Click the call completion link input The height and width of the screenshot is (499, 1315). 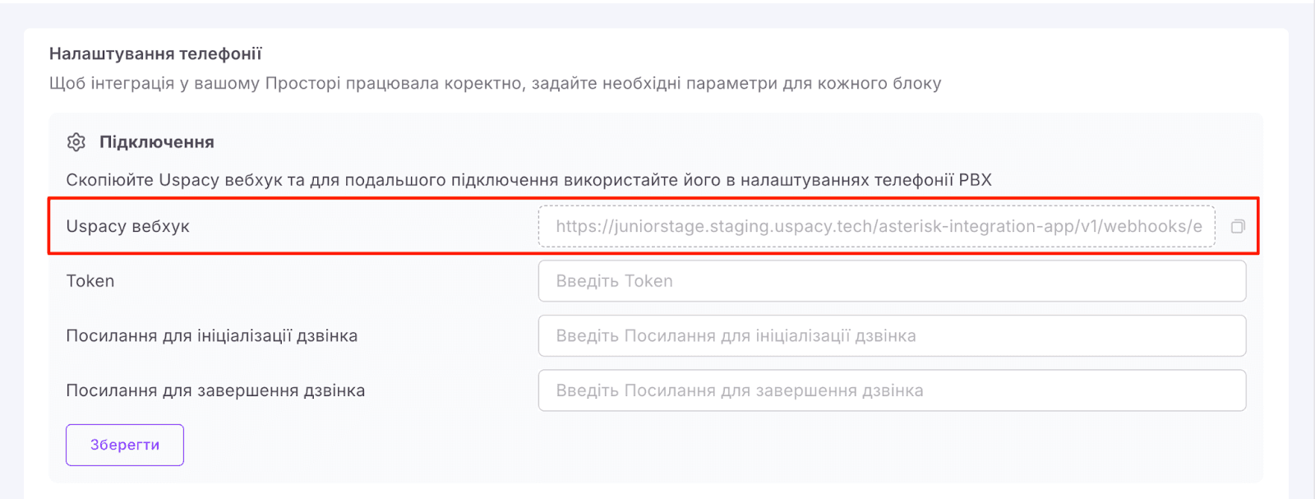tap(892, 390)
